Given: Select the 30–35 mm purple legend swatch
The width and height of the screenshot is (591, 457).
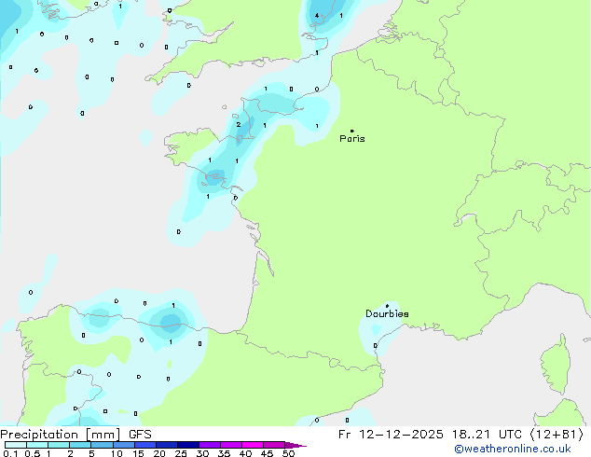Looking at the screenshot, I should point(209,445).
